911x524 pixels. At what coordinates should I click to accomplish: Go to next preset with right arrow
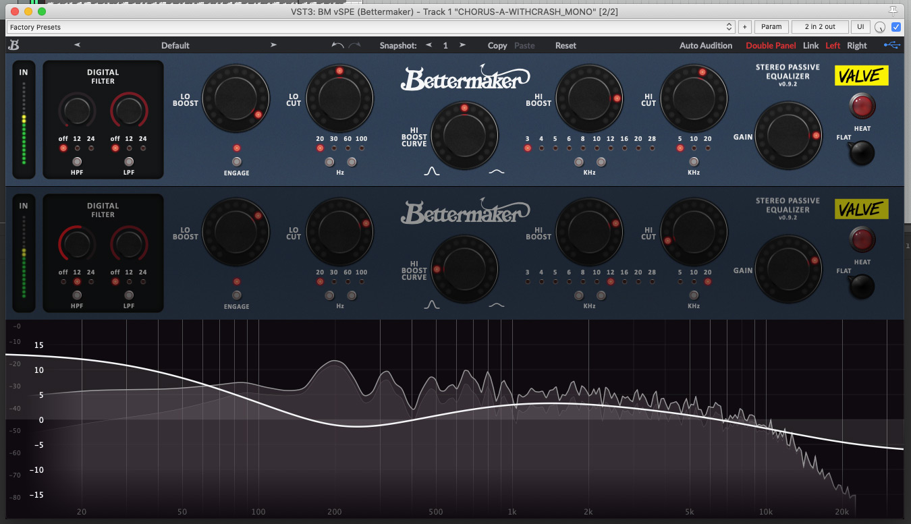tap(273, 45)
